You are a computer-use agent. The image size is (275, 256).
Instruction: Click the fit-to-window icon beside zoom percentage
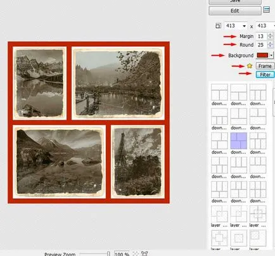click(136, 253)
